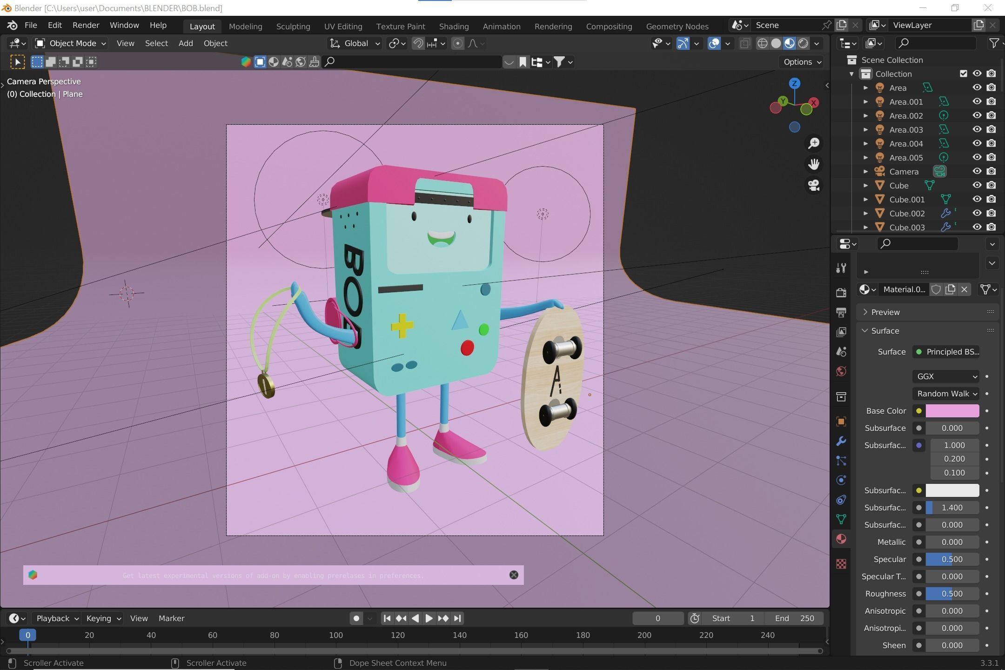Switch to solid viewport shading

coord(776,43)
